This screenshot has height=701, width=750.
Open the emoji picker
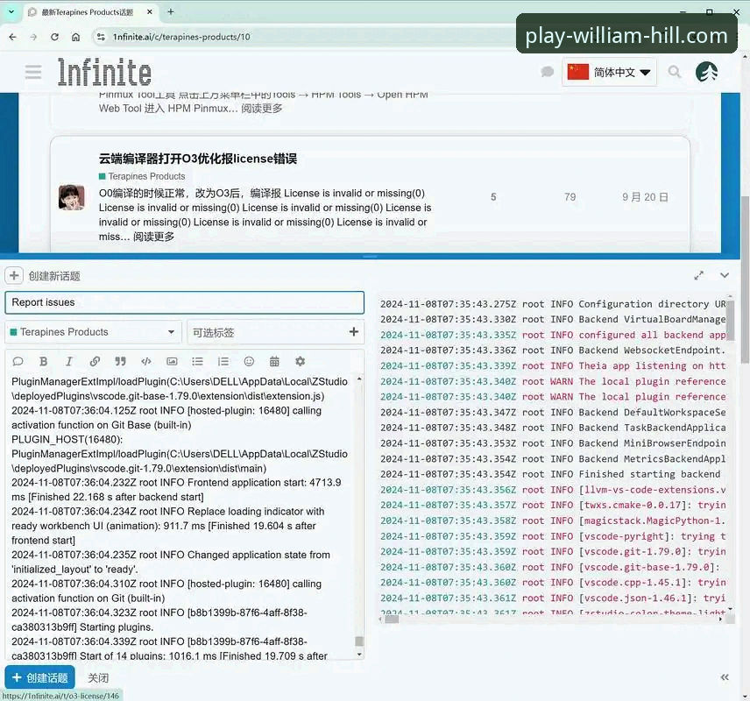click(x=249, y=361)
